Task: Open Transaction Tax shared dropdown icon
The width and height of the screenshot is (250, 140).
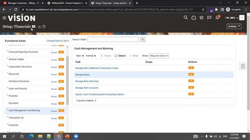Action: click(x=61, y=118)
